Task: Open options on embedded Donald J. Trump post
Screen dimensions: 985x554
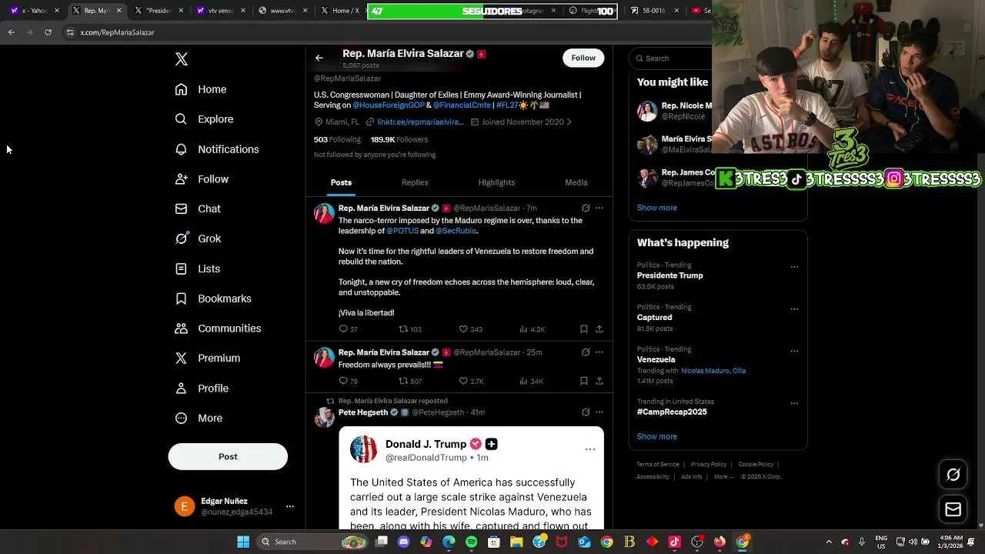Action: 590,449
